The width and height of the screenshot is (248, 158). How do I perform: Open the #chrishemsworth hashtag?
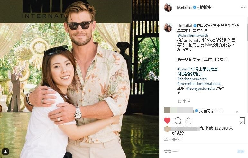click(x=192, y=79)
